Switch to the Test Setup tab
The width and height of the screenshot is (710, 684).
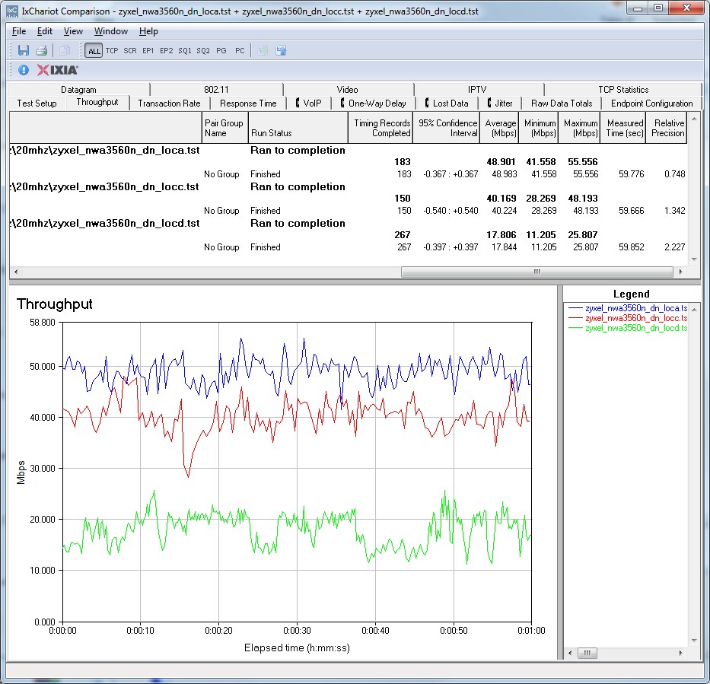click(37, 103)
